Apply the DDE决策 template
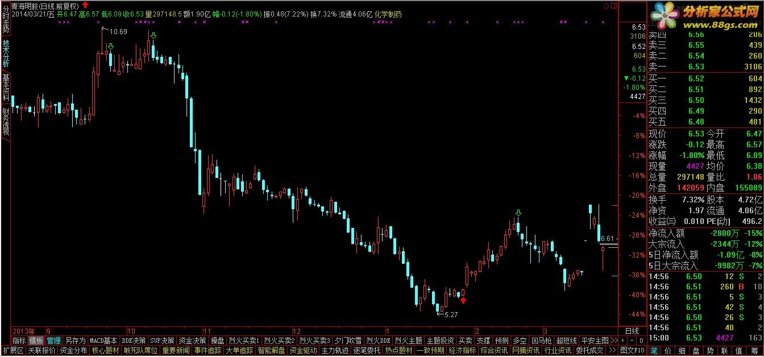This screenshot has height=357, width=764. coord(134,341)
